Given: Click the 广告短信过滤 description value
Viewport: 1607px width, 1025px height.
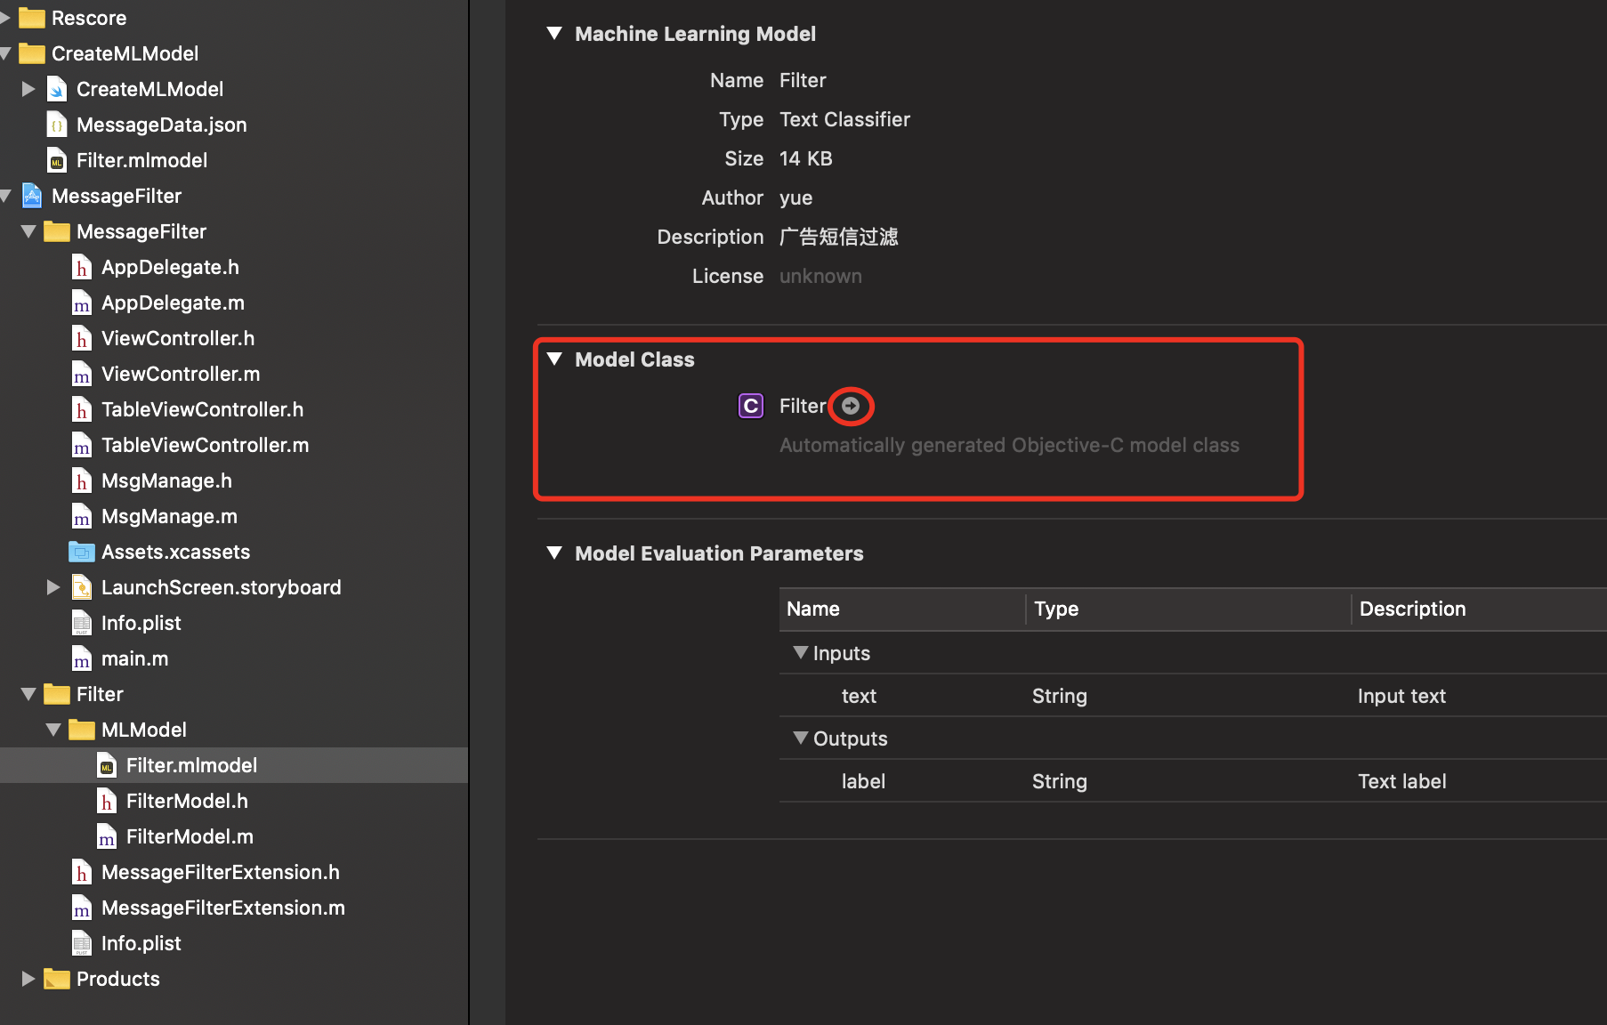Looking at the screenshot, I should click(x=839, y=237).
